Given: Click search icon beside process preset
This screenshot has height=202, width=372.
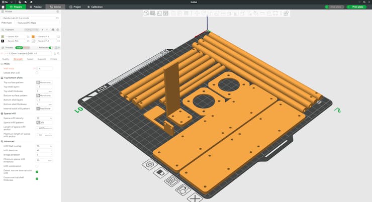Looking at the screenshot, I should point(58,53).
